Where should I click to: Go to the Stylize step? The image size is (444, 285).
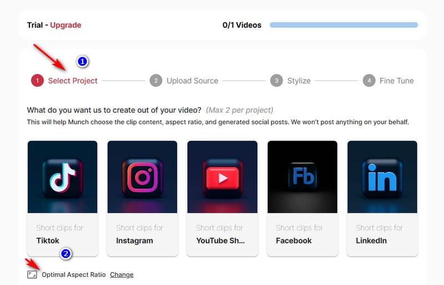(299, 81)
